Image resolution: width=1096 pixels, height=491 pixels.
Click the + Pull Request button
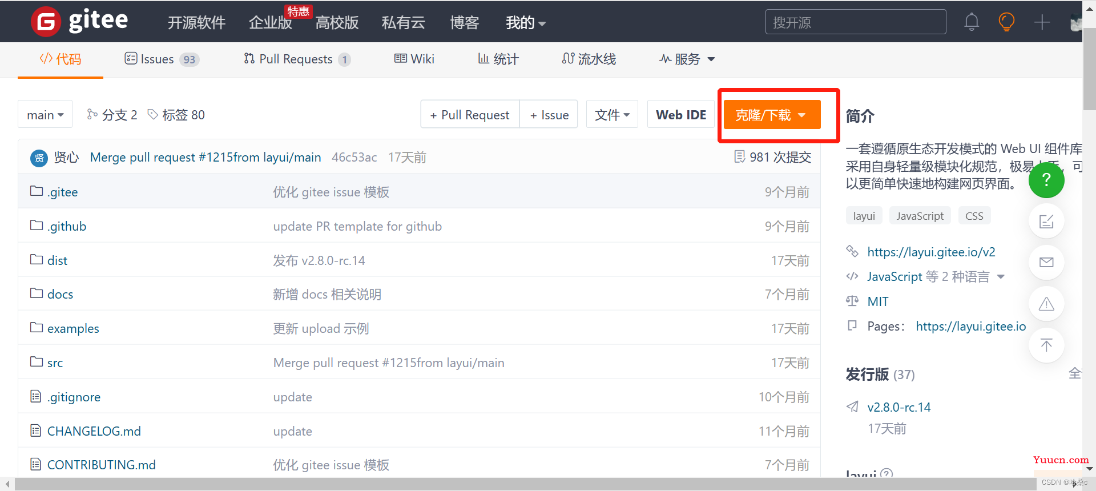(x=470, y=115)
